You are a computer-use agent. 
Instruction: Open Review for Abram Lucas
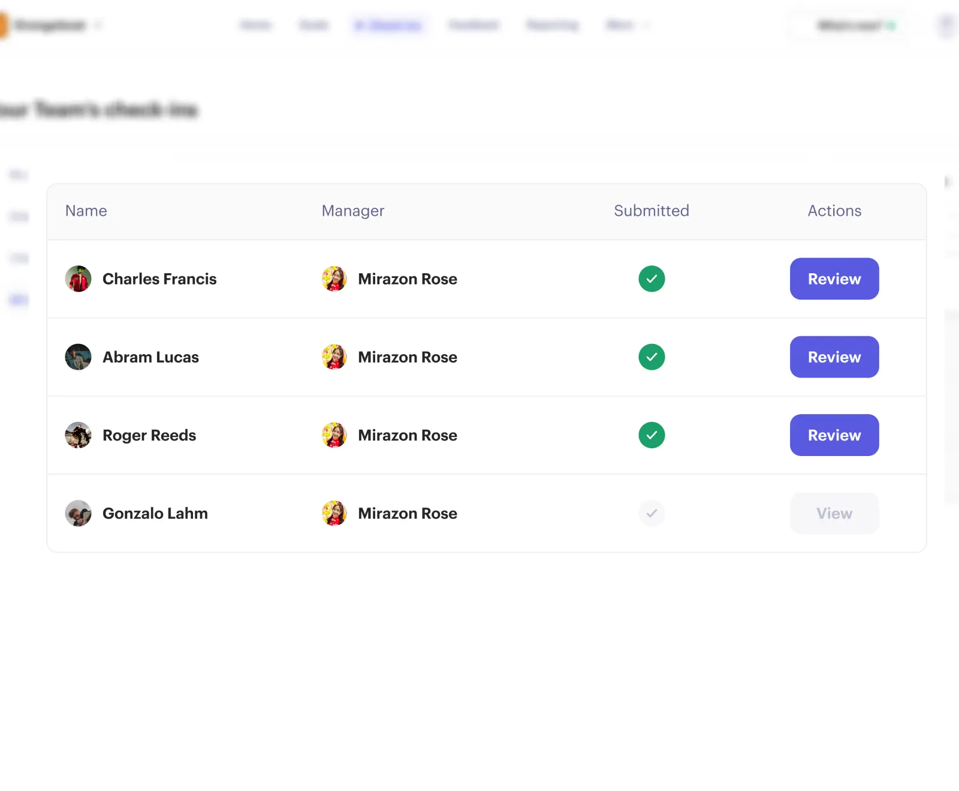point(834,357)
